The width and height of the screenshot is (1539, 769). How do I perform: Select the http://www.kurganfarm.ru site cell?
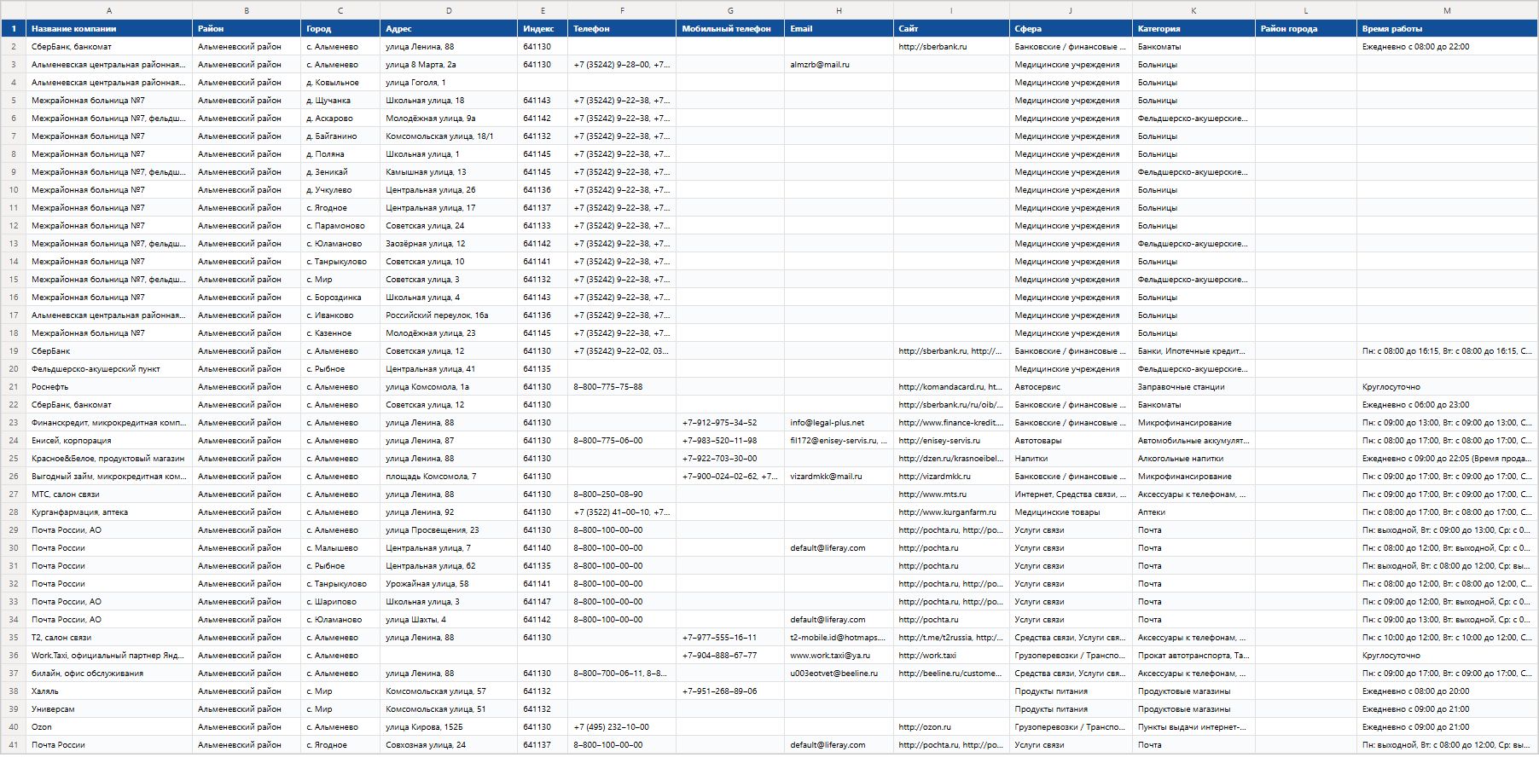(951, 512)
